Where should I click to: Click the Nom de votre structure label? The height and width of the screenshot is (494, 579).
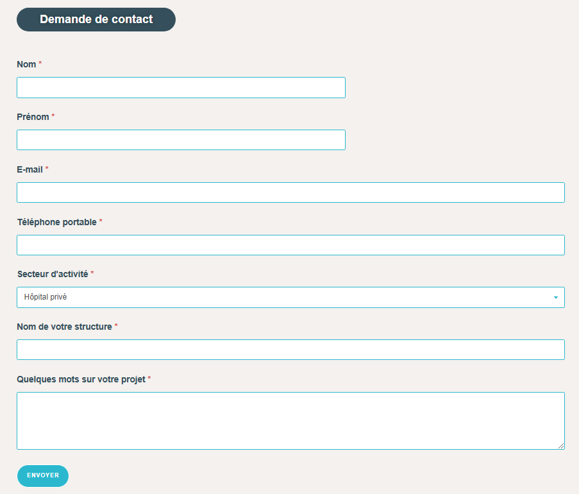click(x=64, y=327)
